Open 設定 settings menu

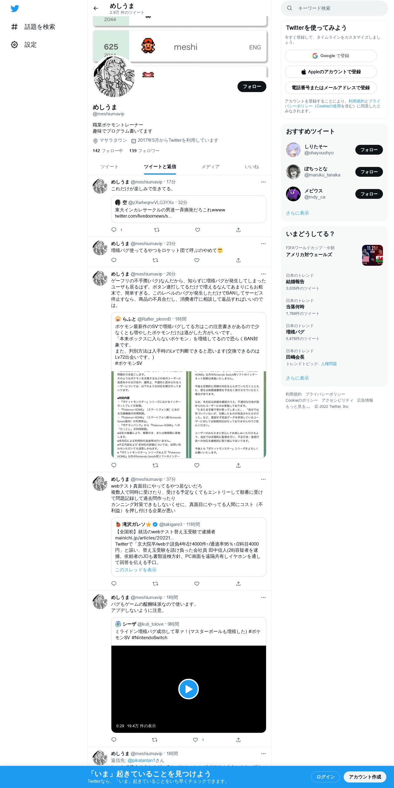pyautogui.click(x=24, y=44)
